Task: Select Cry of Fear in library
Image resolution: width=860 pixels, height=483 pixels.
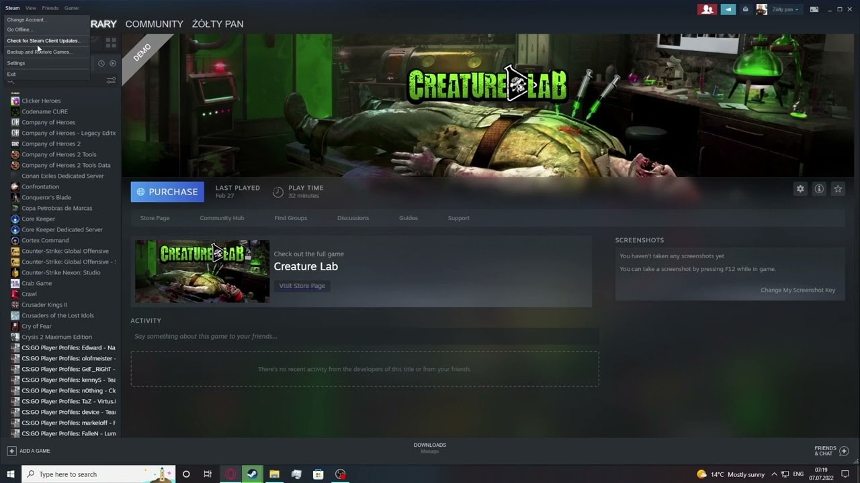Action: 36,326
